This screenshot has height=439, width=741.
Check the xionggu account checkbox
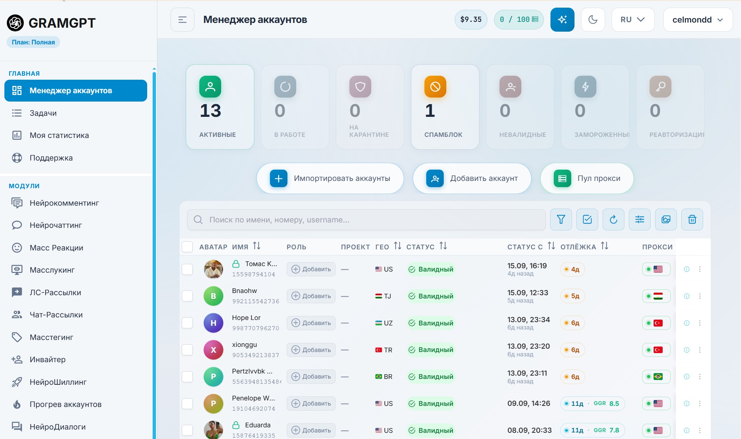(x=187, y=350)
